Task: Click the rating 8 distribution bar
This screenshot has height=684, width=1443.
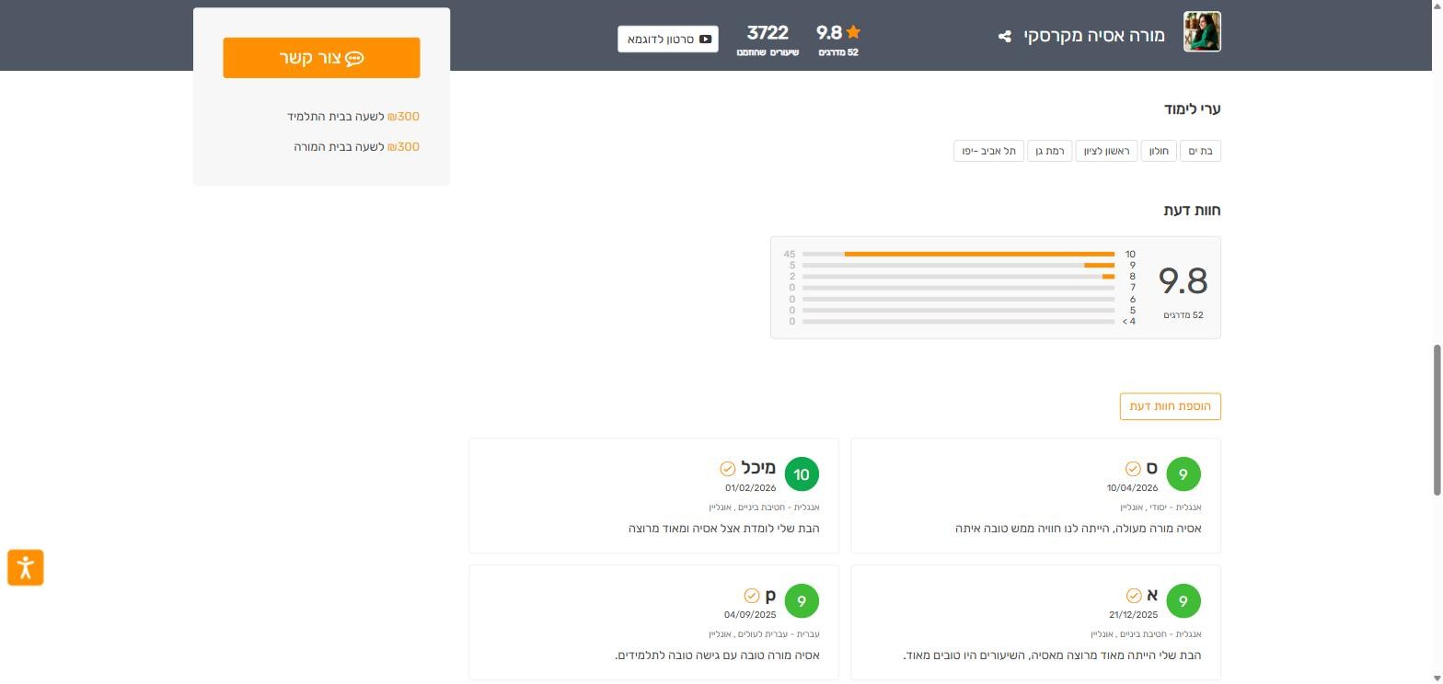Action: [958, 277]
